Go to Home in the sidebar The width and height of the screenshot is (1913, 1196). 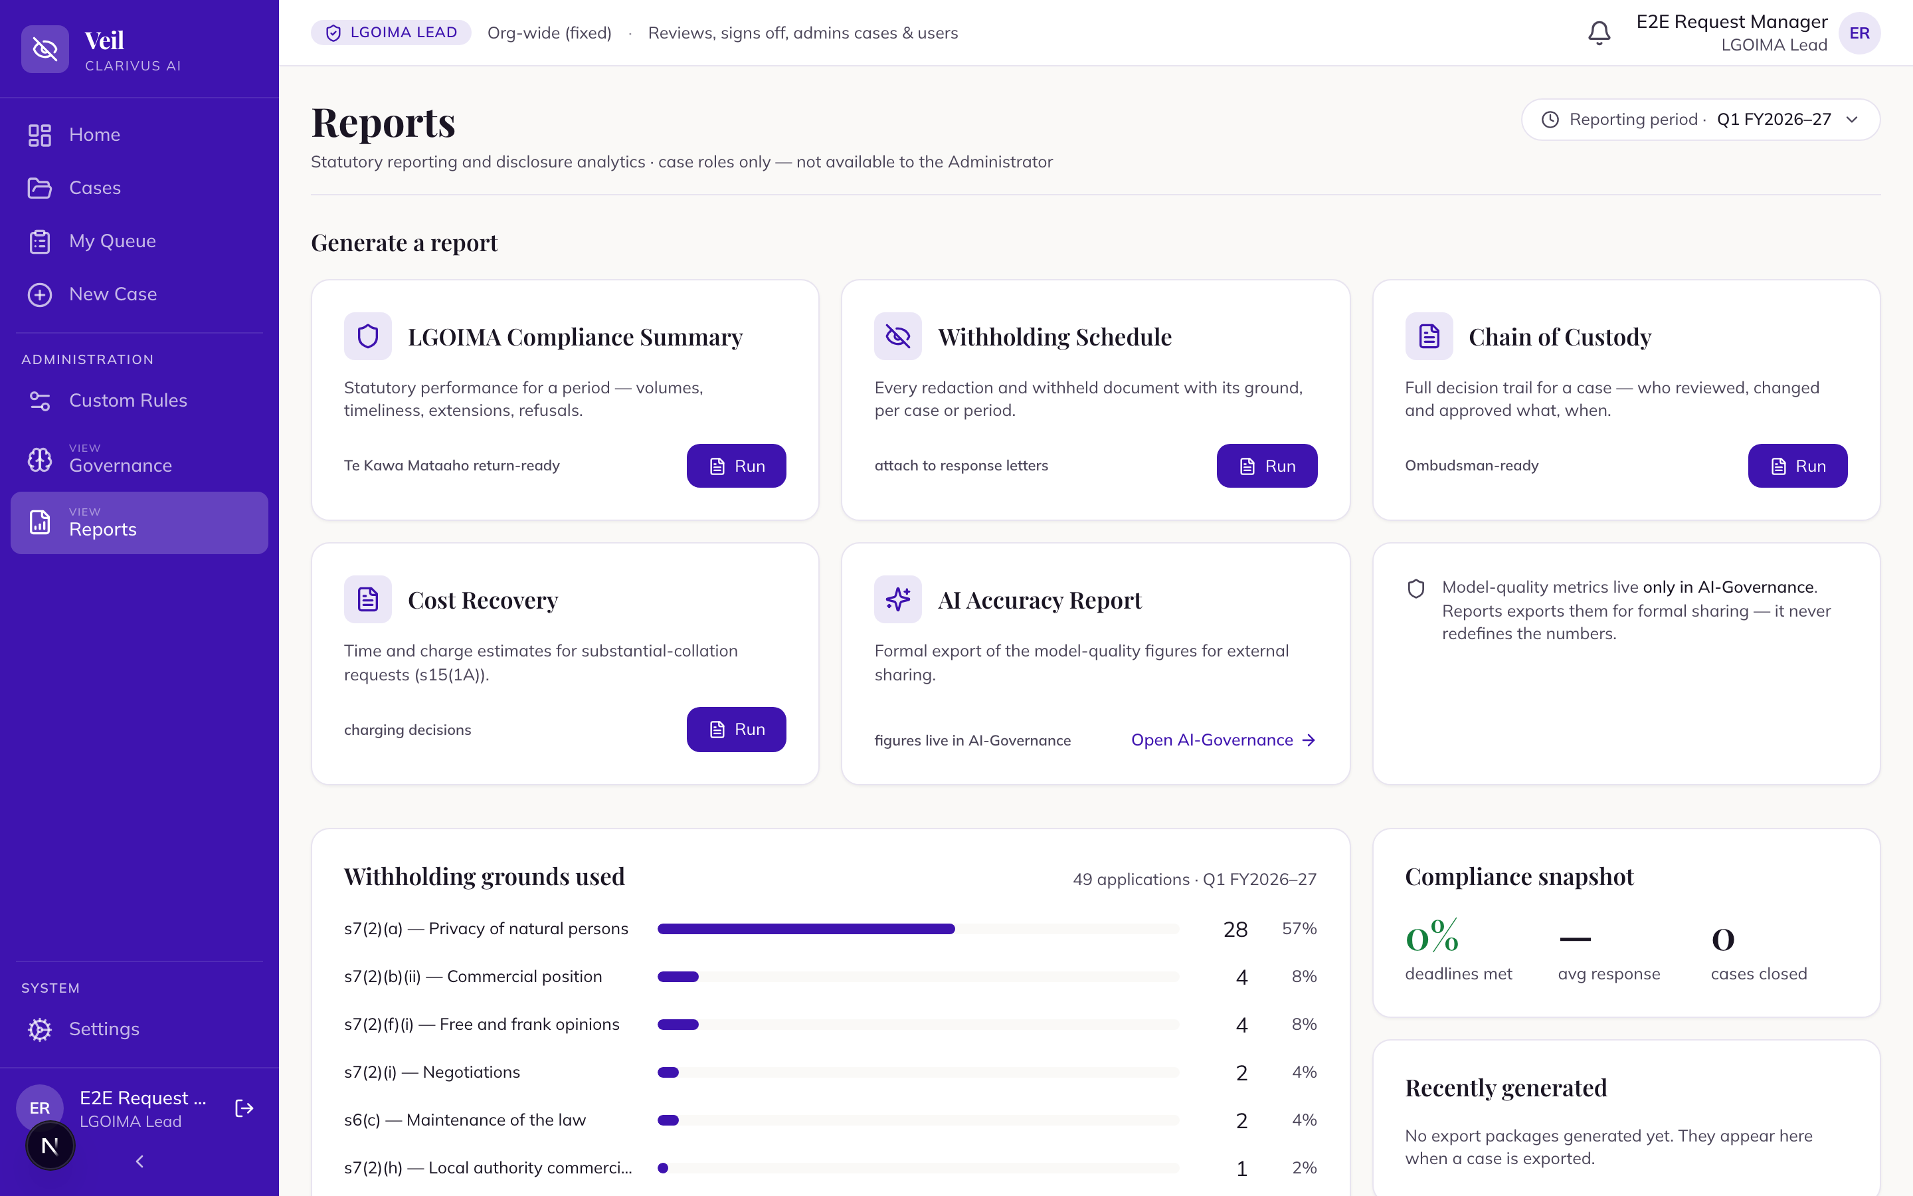pos(139,136)
